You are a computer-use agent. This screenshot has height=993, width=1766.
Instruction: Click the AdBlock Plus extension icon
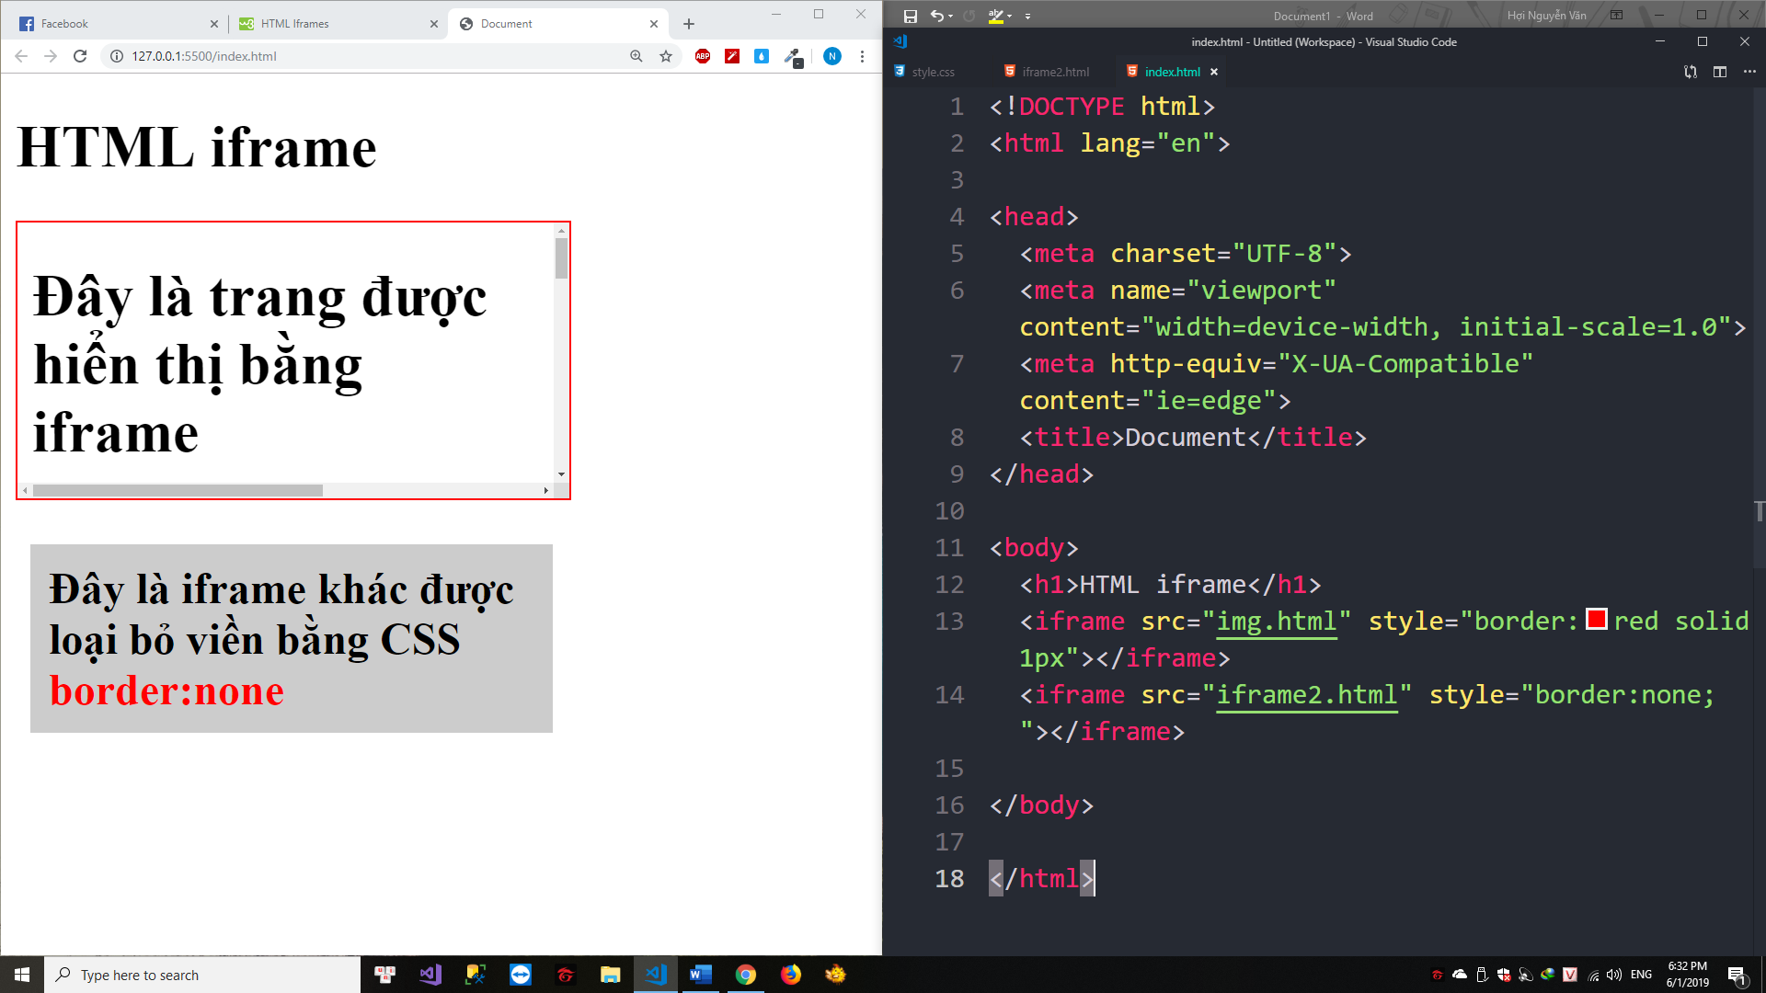[x=703, y=56]
